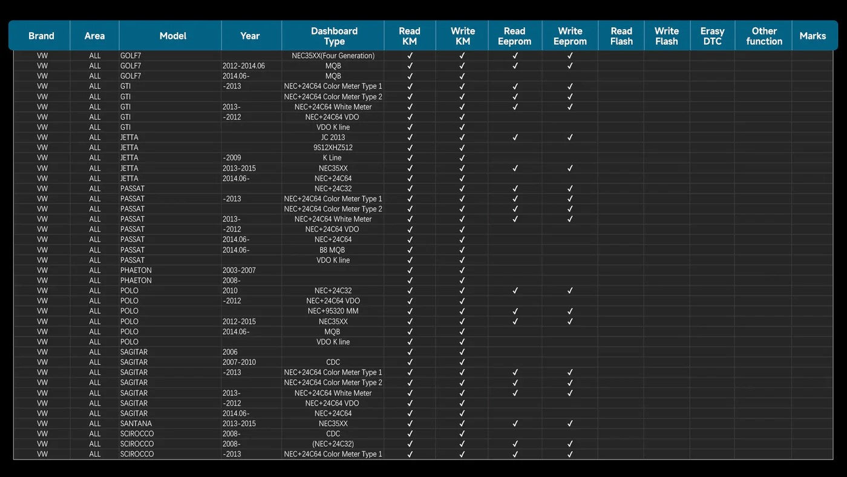Click the 2003-2007 year cell for PHAETON
The height and width of the screenshot is (477, 847).
click(x=239, y=271)
